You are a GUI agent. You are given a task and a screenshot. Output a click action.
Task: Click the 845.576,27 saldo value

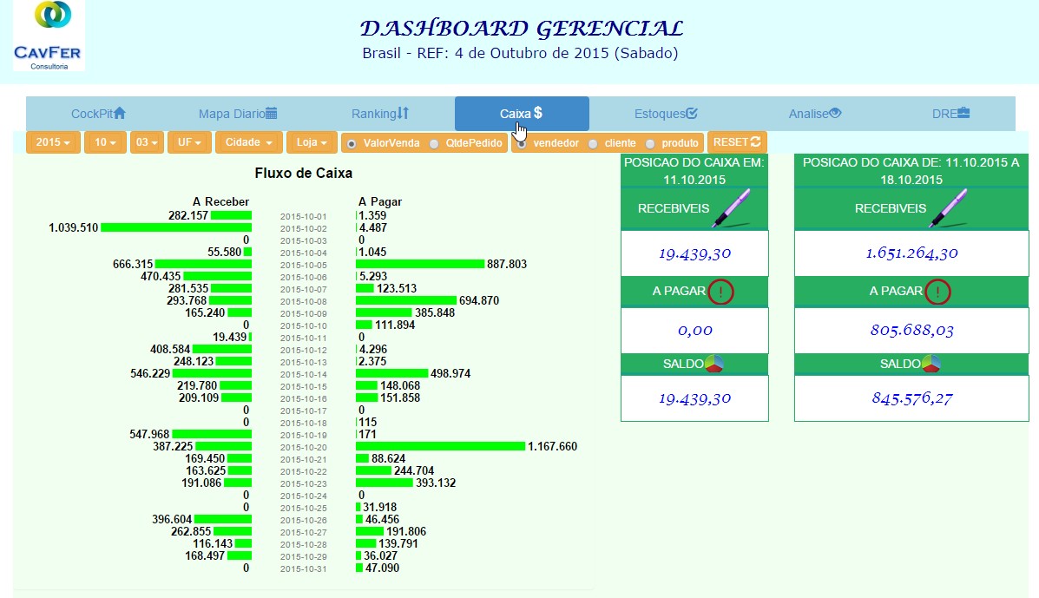(x=911, y=398)
